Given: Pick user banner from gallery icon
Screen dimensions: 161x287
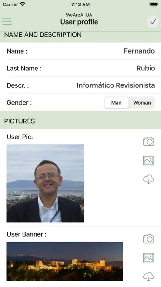Looking at the screenshot, I should click(x=148, y=258).
